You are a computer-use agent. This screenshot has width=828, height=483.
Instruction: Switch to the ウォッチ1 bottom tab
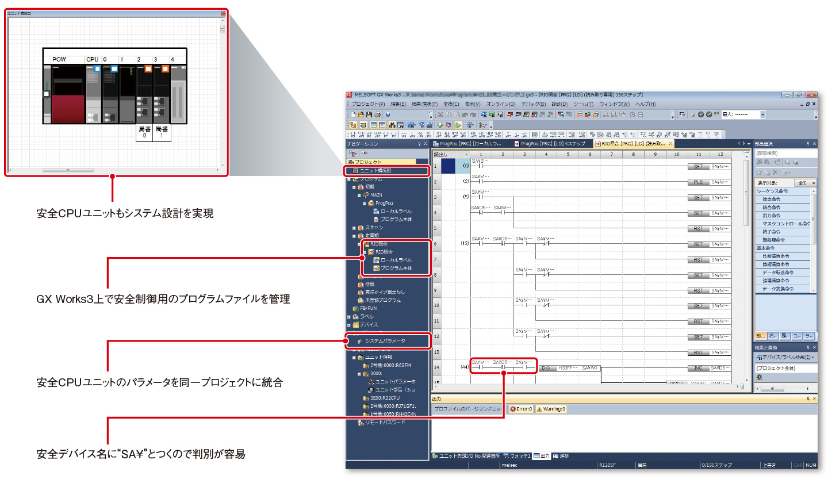516,456
